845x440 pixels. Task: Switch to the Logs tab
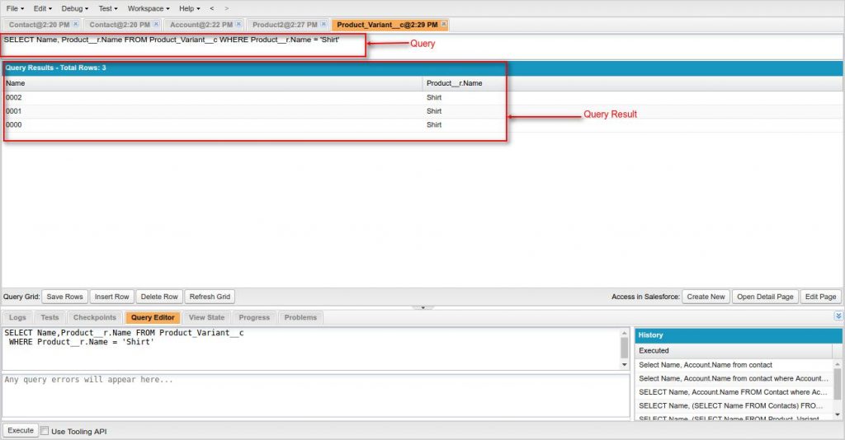(x=18, y=317)
